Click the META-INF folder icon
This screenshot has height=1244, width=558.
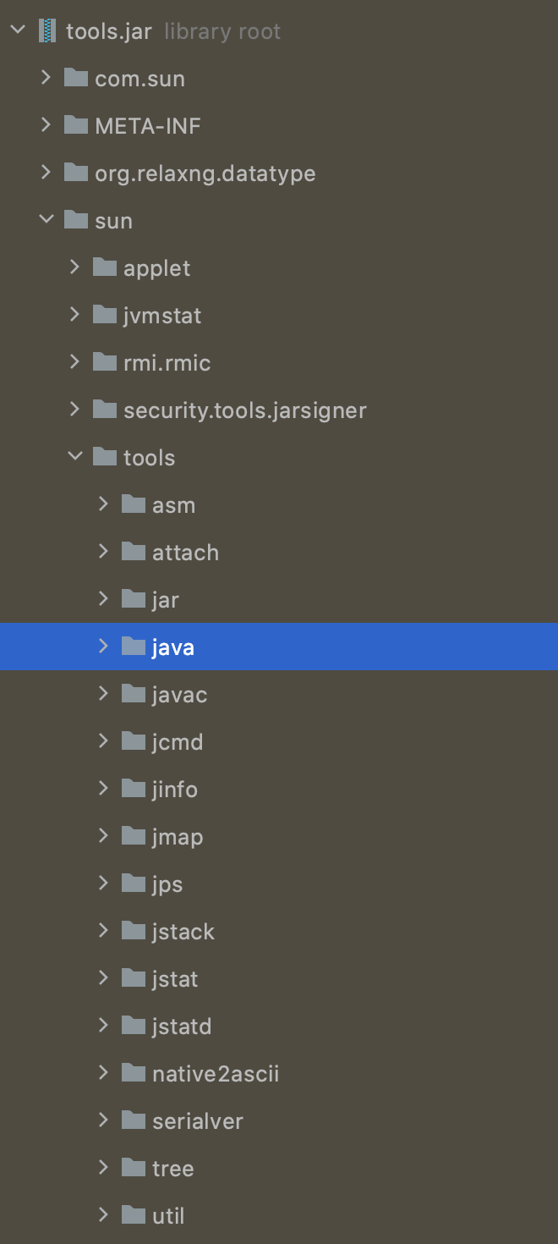point(76,126)
